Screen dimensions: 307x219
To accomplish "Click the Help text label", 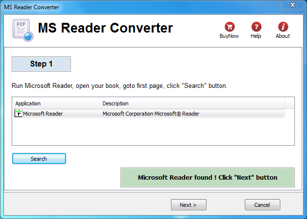I will pos(256,36).
